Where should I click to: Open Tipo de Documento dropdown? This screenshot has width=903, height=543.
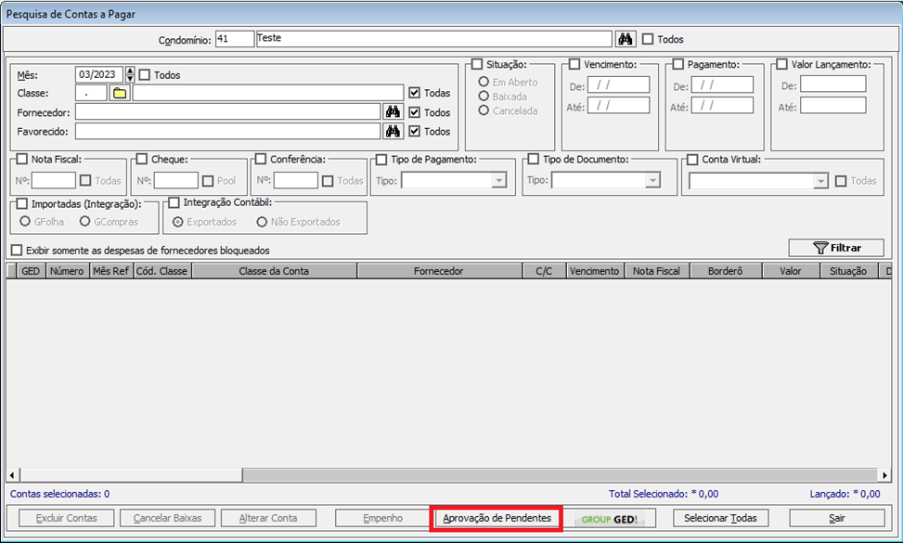pos(651,181)
